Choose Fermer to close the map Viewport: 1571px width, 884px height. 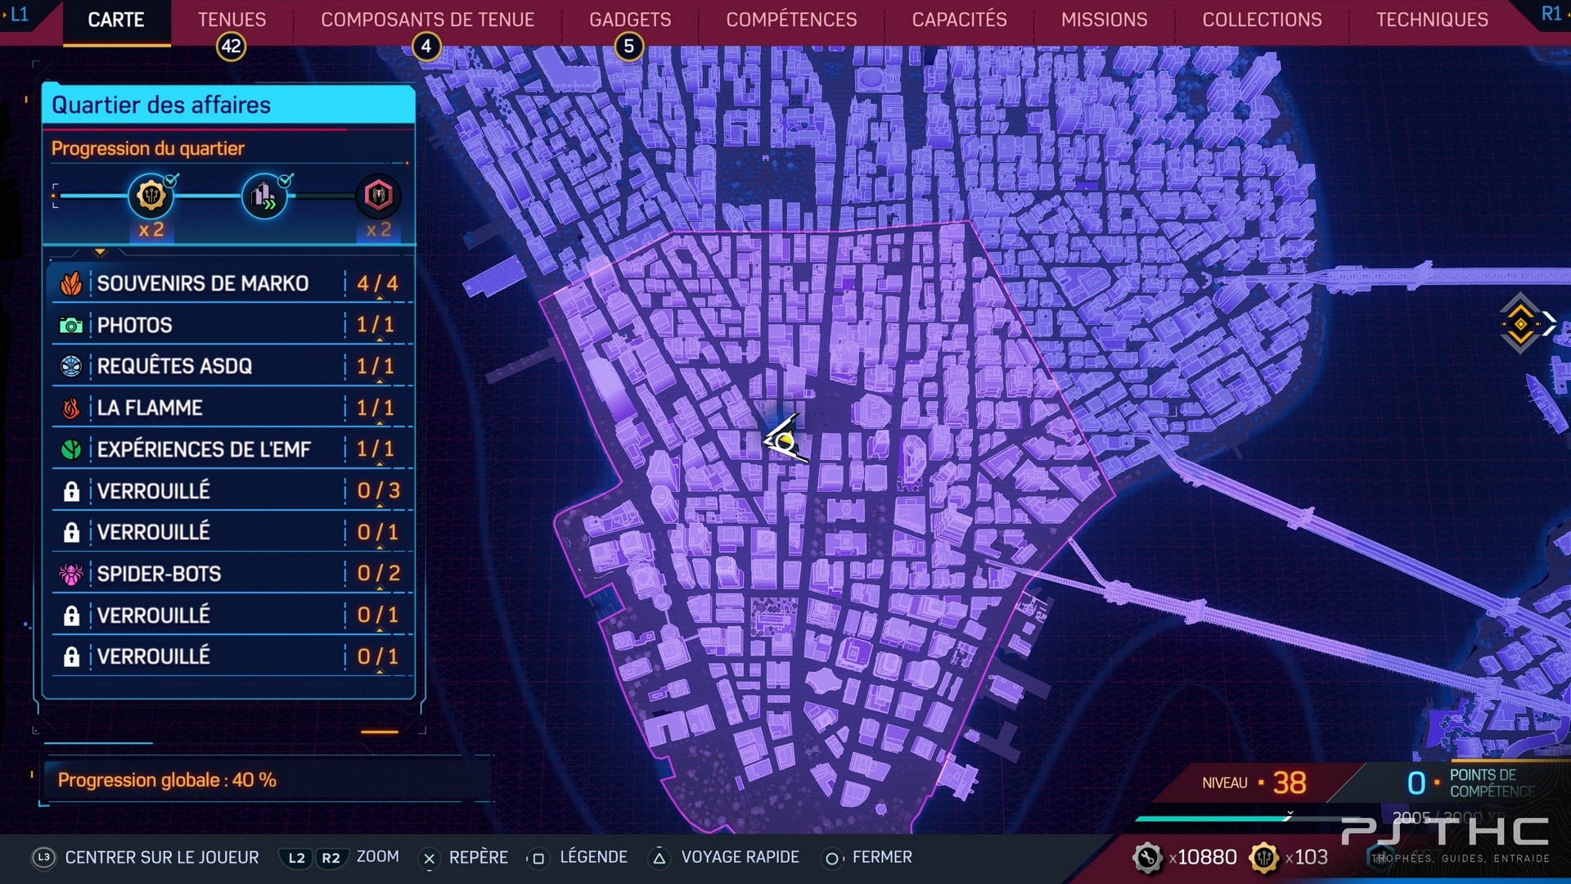(x=882, y=857)
